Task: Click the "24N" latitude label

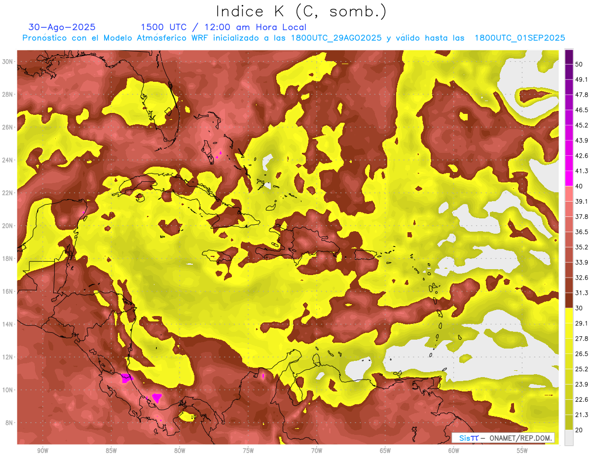Action: click(x=8, y=160)
